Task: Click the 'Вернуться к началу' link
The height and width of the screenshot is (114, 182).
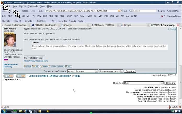Action: 10,65
